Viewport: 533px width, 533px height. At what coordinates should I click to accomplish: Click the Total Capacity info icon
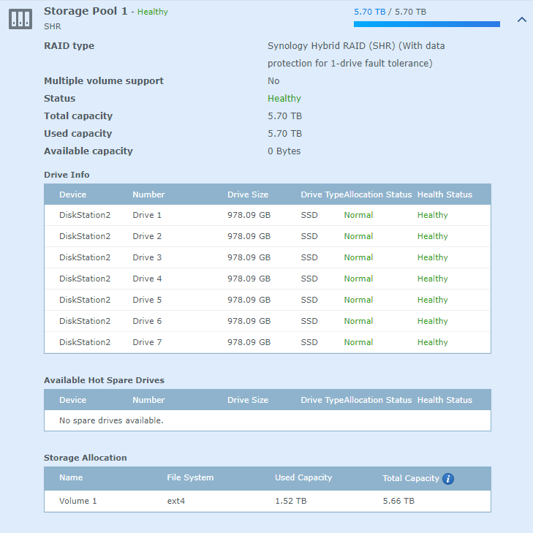coord(448,479)
